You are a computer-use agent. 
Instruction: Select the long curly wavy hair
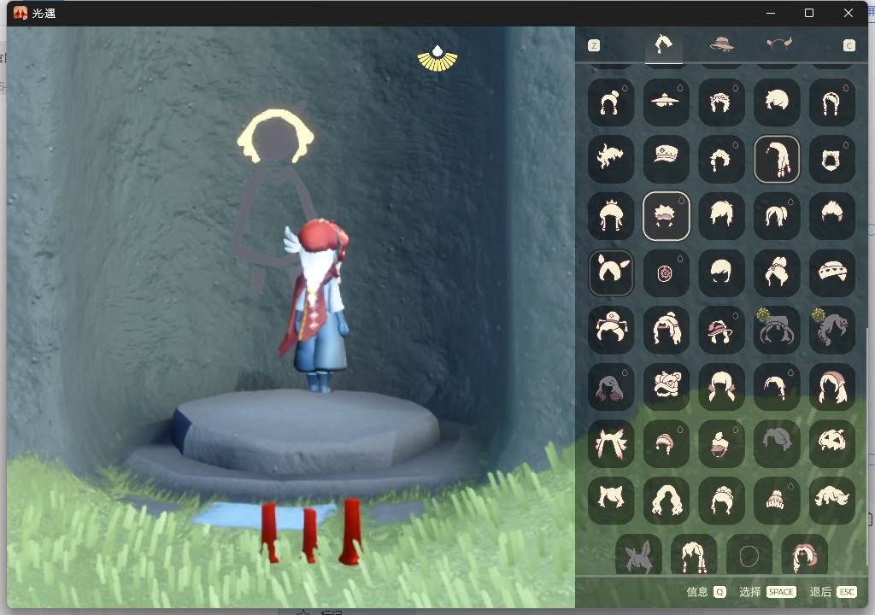coord(667,501)
